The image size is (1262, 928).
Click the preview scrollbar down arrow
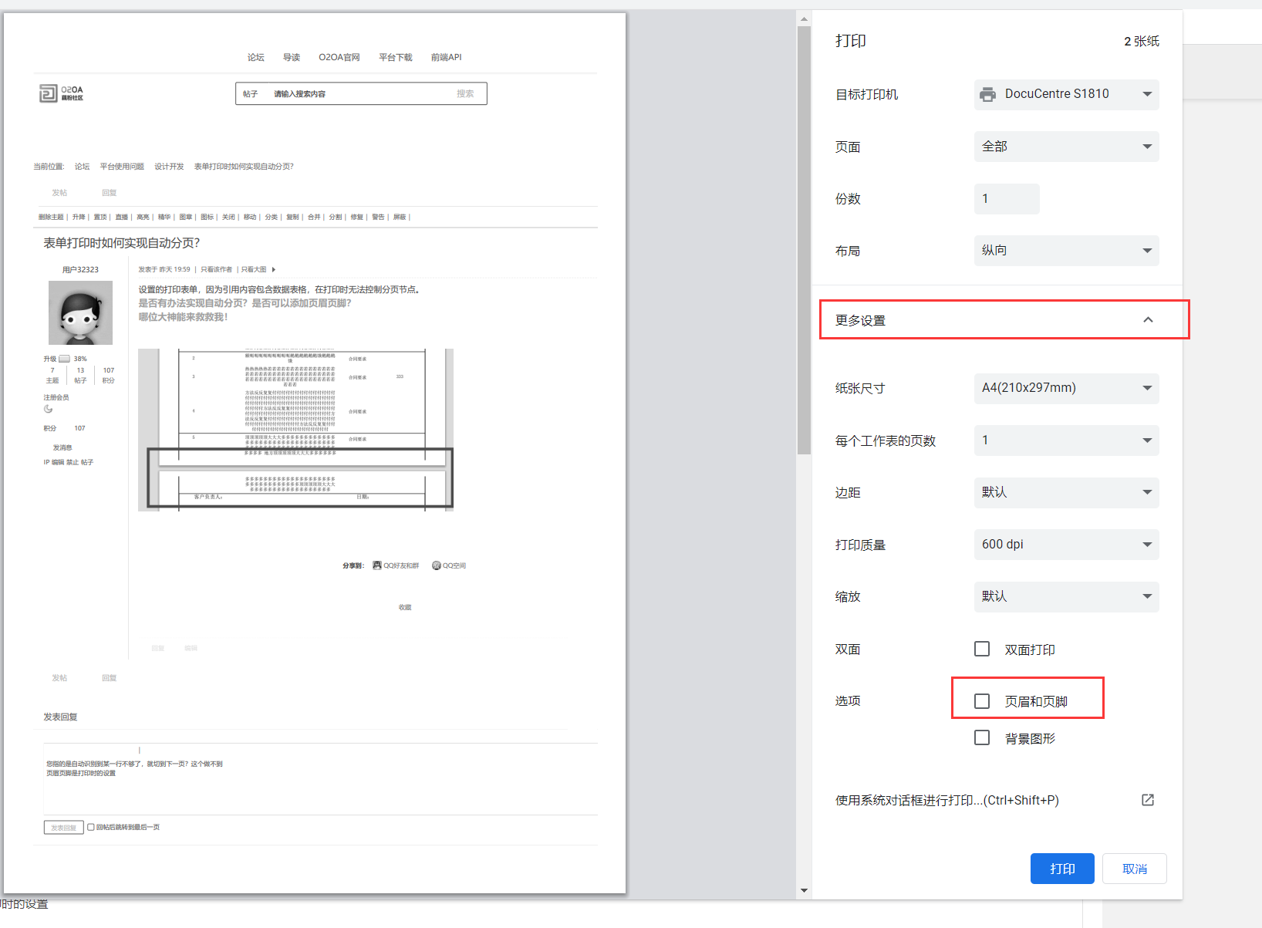[x=804, y=890]
